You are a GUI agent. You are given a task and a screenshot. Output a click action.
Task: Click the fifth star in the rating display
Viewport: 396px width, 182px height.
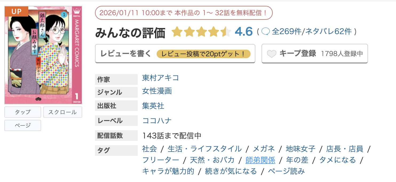click(226, 32)
